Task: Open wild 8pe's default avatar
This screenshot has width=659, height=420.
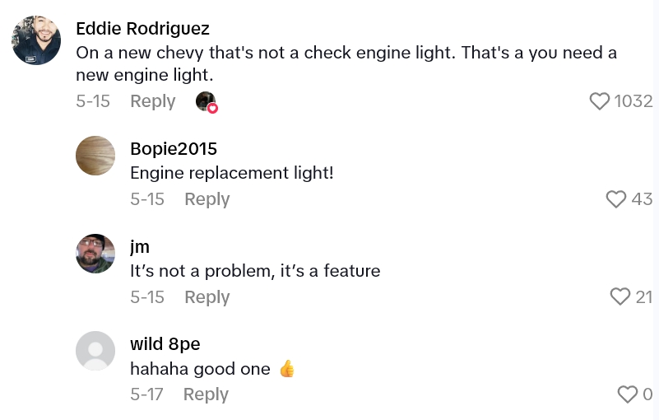Action: pos(95,351)
